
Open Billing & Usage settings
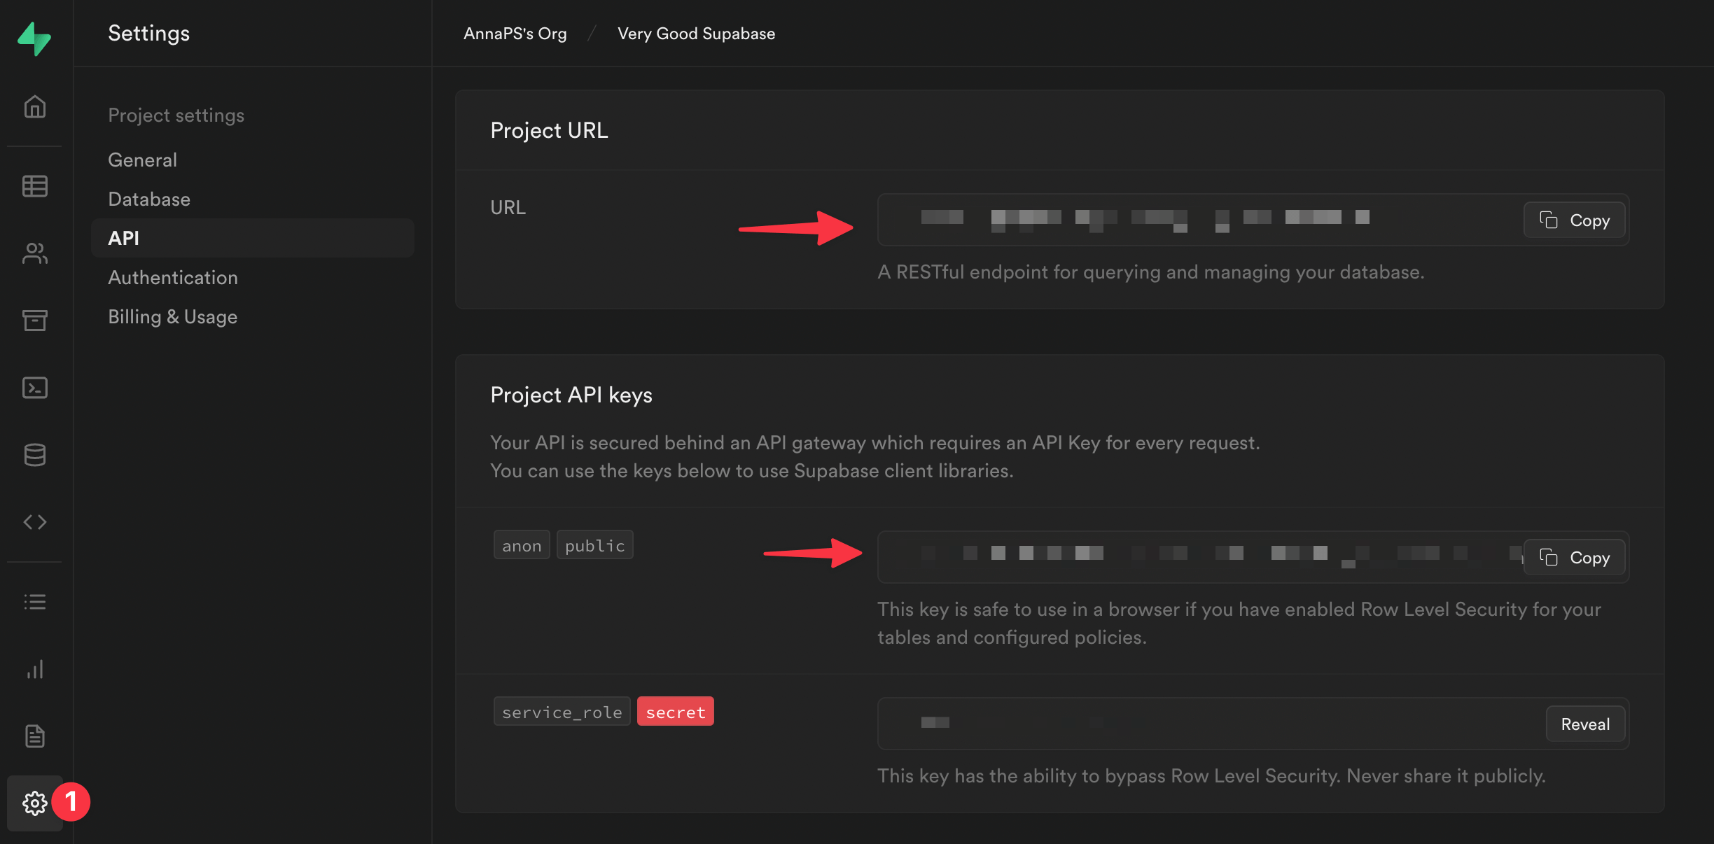[172, 316]
